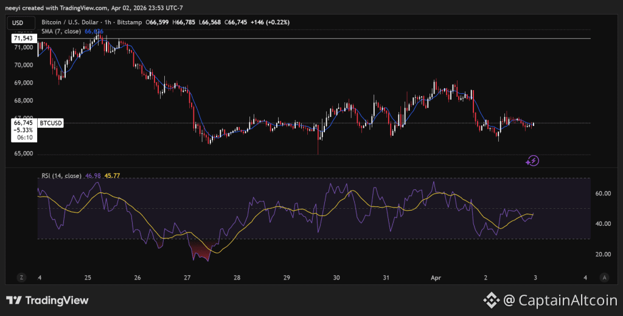Click the TradingView logo

(47, 300)
